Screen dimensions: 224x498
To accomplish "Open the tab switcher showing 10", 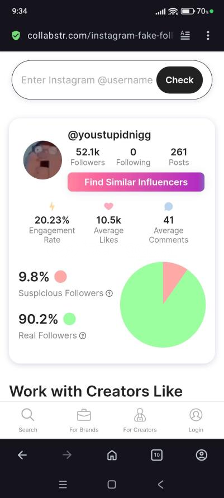I will pyautogui.click(x=156, y=456).
